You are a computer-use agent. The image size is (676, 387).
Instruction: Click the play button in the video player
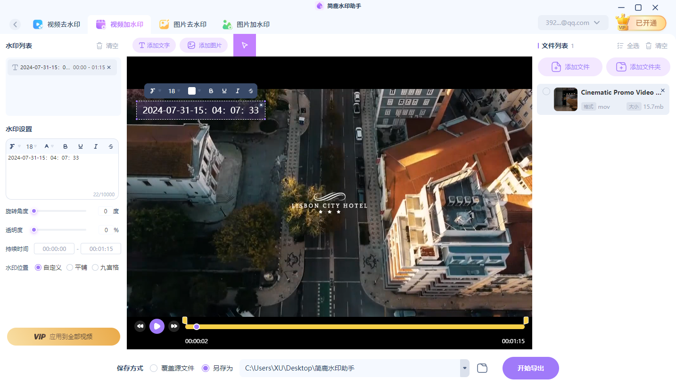point(157,326)
